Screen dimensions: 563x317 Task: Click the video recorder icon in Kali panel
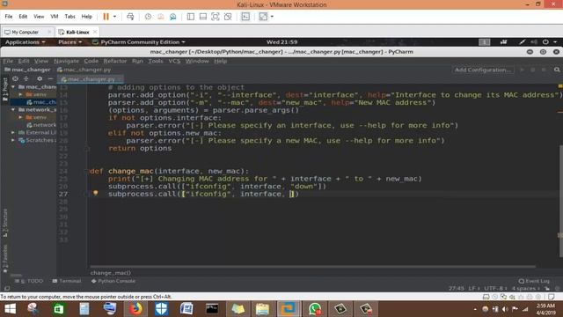pos(504,42)
